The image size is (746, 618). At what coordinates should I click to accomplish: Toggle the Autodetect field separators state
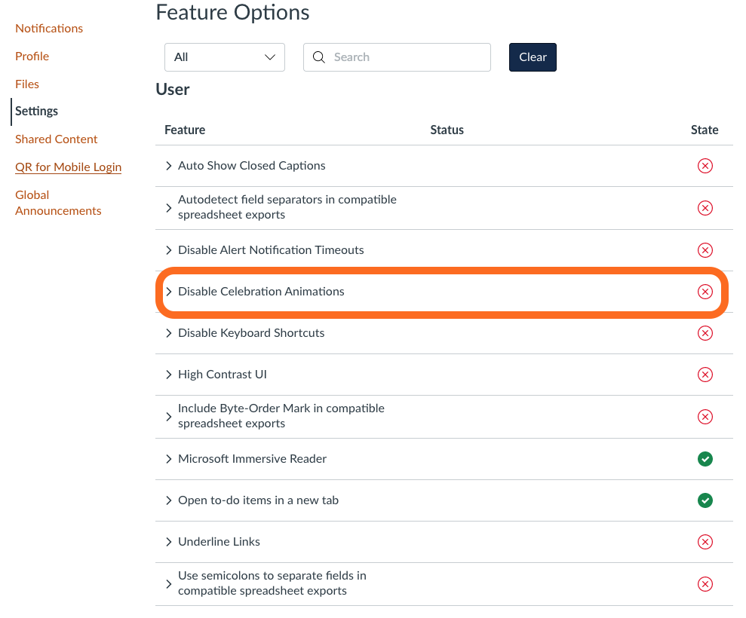coord(705,208)
